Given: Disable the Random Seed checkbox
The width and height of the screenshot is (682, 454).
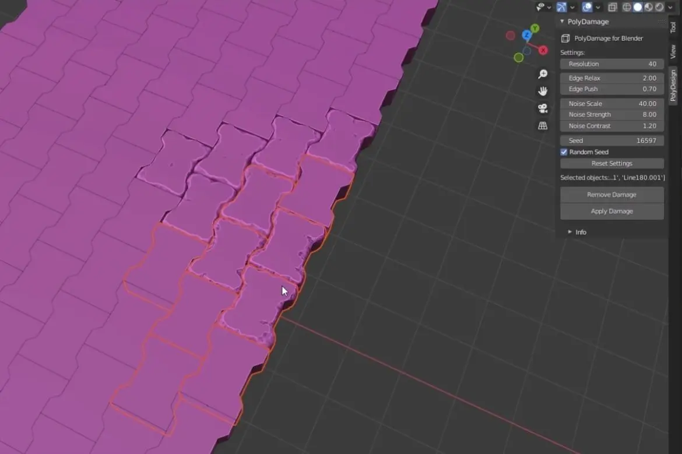Looking at the screenshot, I should point(564,152).
